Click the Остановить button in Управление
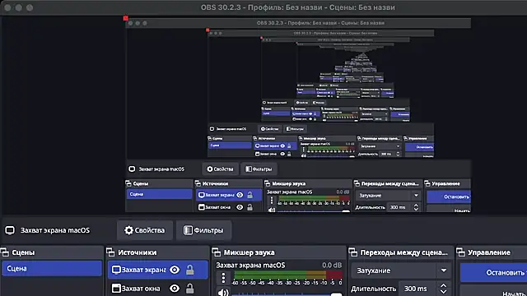 (493, 272)
